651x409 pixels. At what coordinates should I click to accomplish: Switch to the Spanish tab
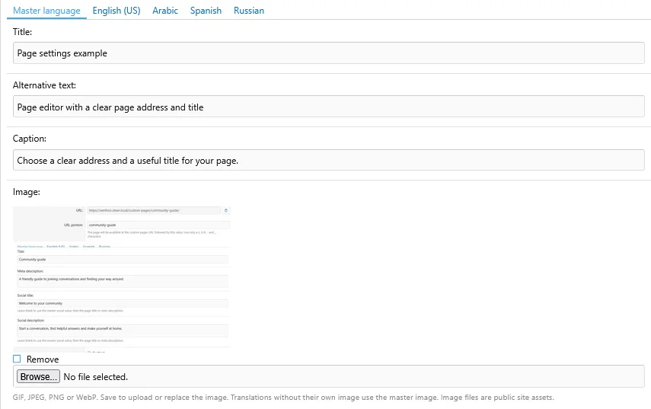(x=206, y=11)
